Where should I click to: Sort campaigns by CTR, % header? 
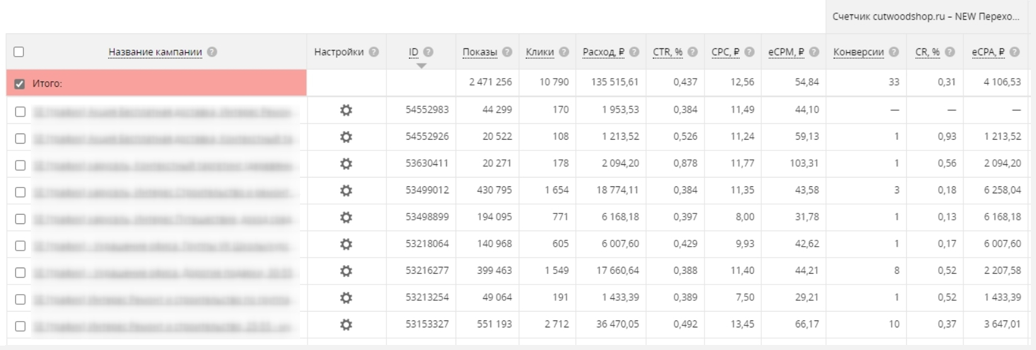668,52
